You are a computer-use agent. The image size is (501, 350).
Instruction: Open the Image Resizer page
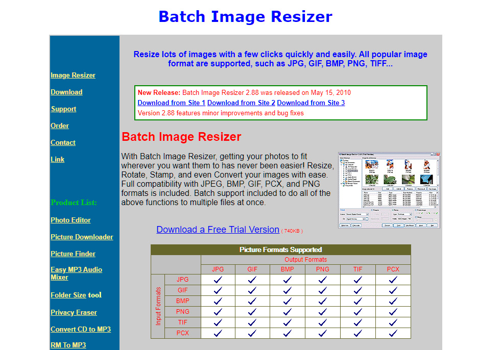(x=73, y=75)
